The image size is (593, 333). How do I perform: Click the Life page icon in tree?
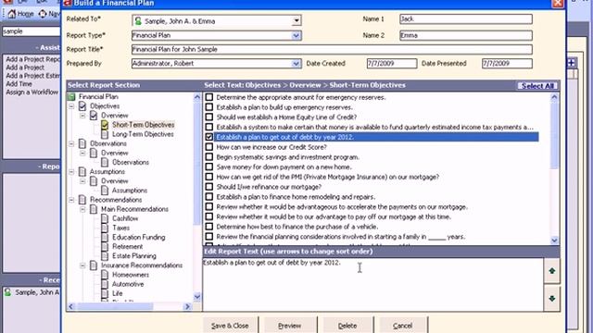click(x=105, y=293)
